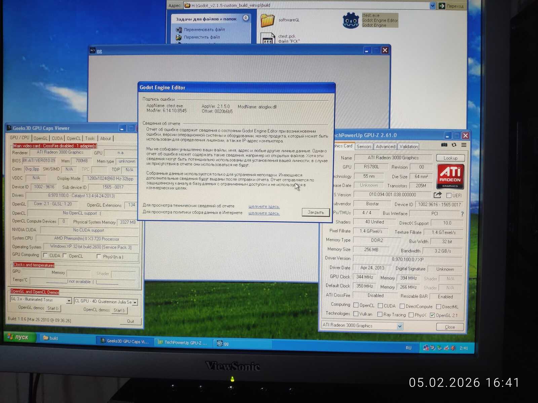The image size is (538, 403).
Task: Start the OpenGL demo in GPU Caps Viewer
Action: click(53, 308)
